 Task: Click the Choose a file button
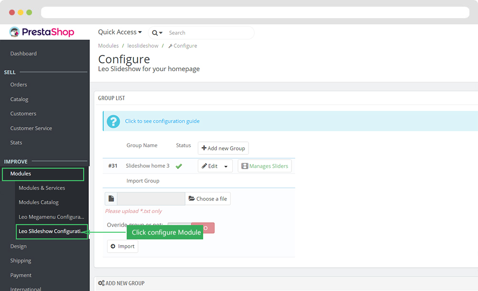[x=208, y=199]
